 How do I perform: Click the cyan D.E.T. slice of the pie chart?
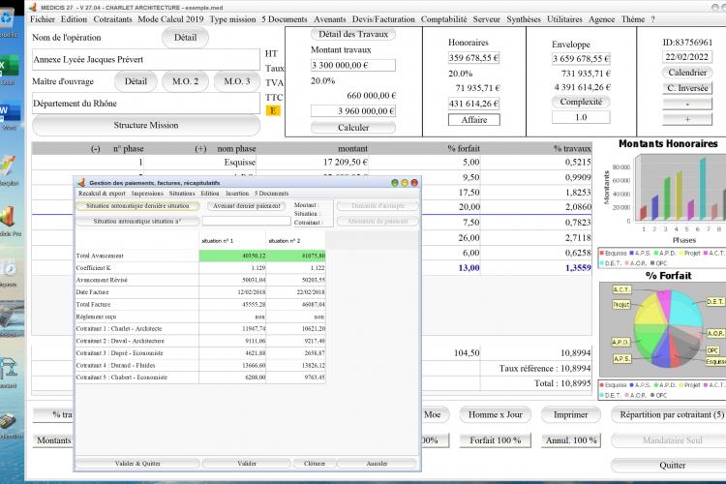click(x=685, y=311)
